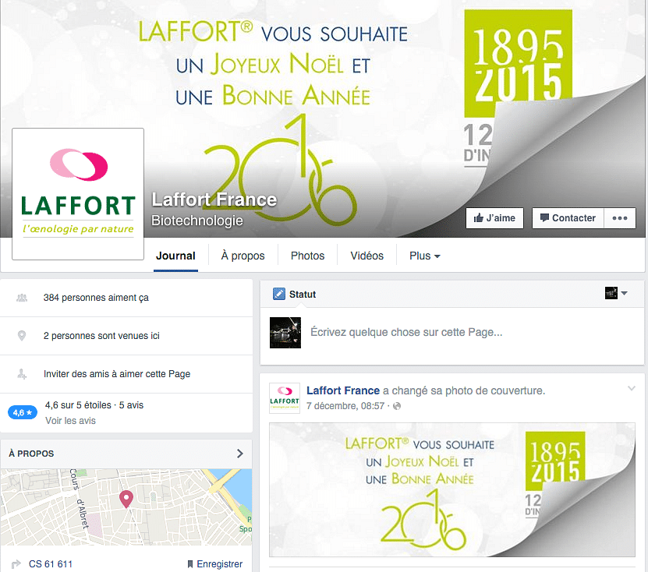Open the three-dots more options menu

pyautogui.click(x=619, y=218)
